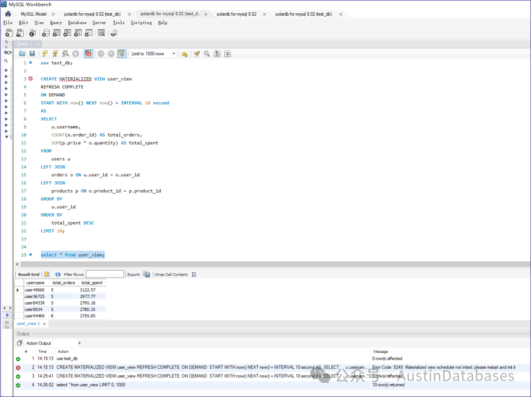
Task: Select the Query 1 editor tab
Action: (x=25, y=44)
